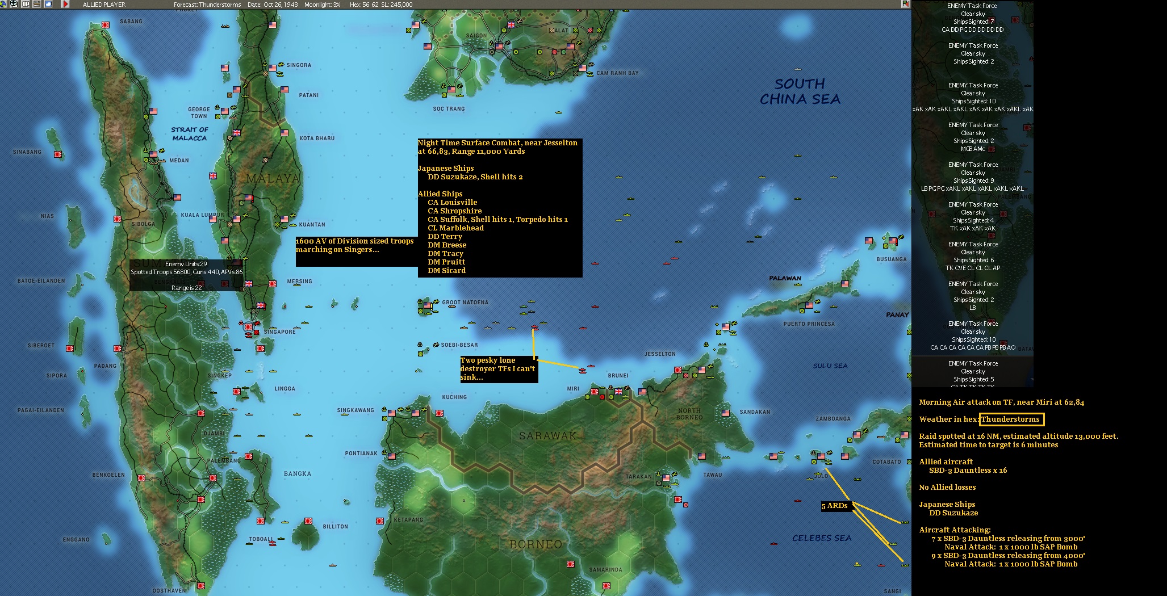Select the enemy task force listing 'TK CVE CL CL CL AP'
This screenshot has width=1167, height=596.
(x=973, y=256)
